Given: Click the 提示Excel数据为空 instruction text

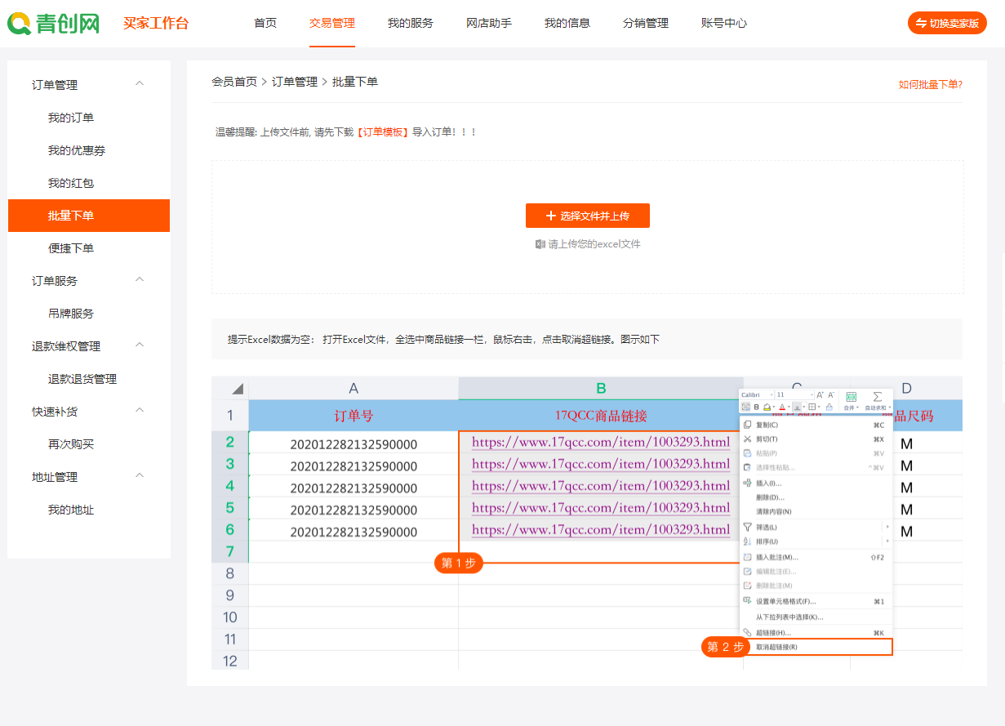Looking at the screenshot, I should coord(443,339).
